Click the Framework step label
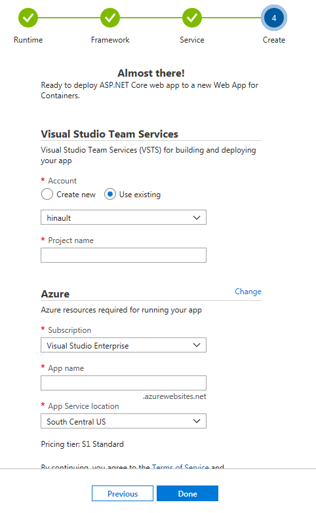The image size is (316, 513). click(110, 40)
